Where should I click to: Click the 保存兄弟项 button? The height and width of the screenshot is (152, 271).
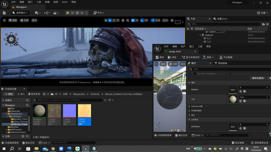[x=258, y=78]
